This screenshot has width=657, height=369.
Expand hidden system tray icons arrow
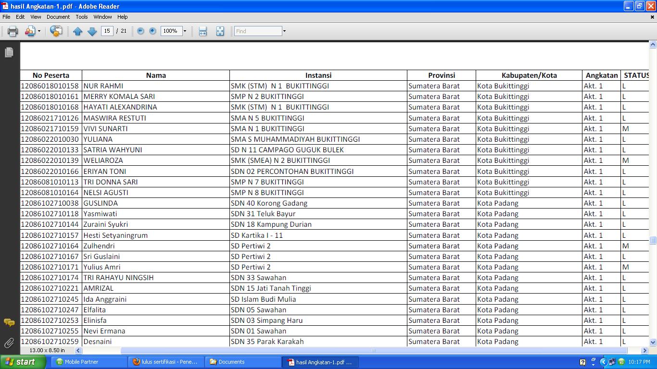[603, 362]
